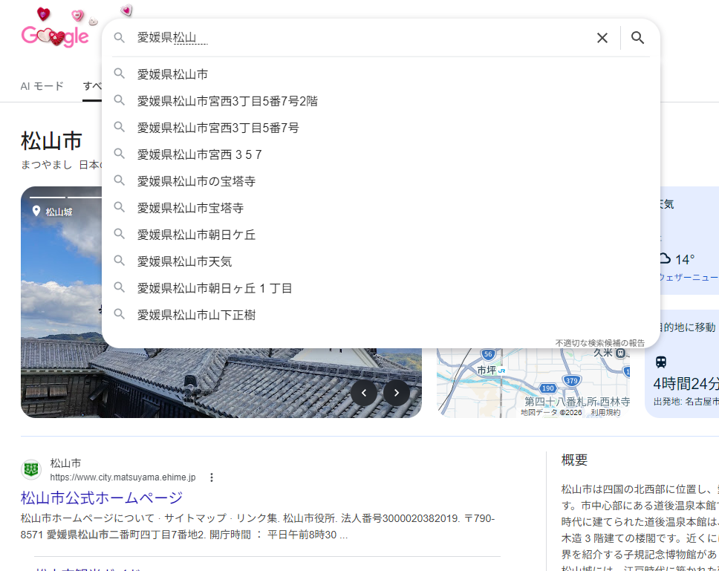Image resolution: width=719 pixels, height=571 pixels.
Task: Select suggestion 愛媛県松山市
Action: coord(172,74)
